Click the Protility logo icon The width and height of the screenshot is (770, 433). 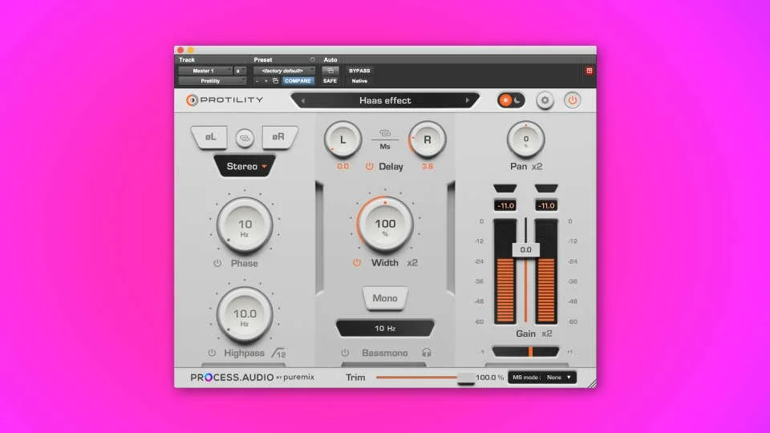point(192,100)
